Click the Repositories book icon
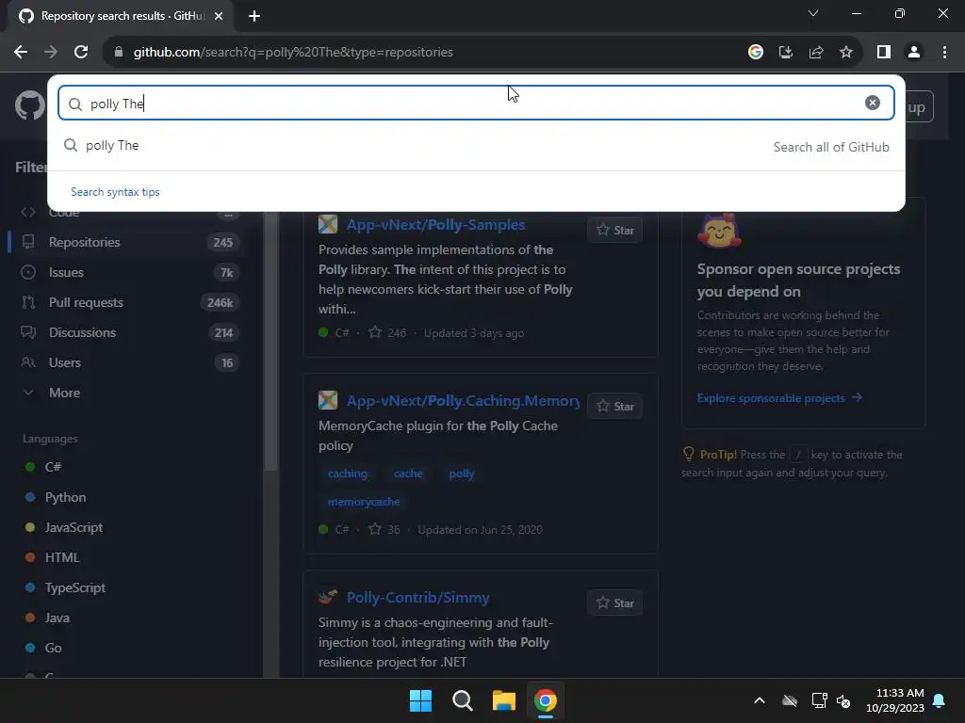The height and width of the screenshot is (723, 965). coord(28,242)
